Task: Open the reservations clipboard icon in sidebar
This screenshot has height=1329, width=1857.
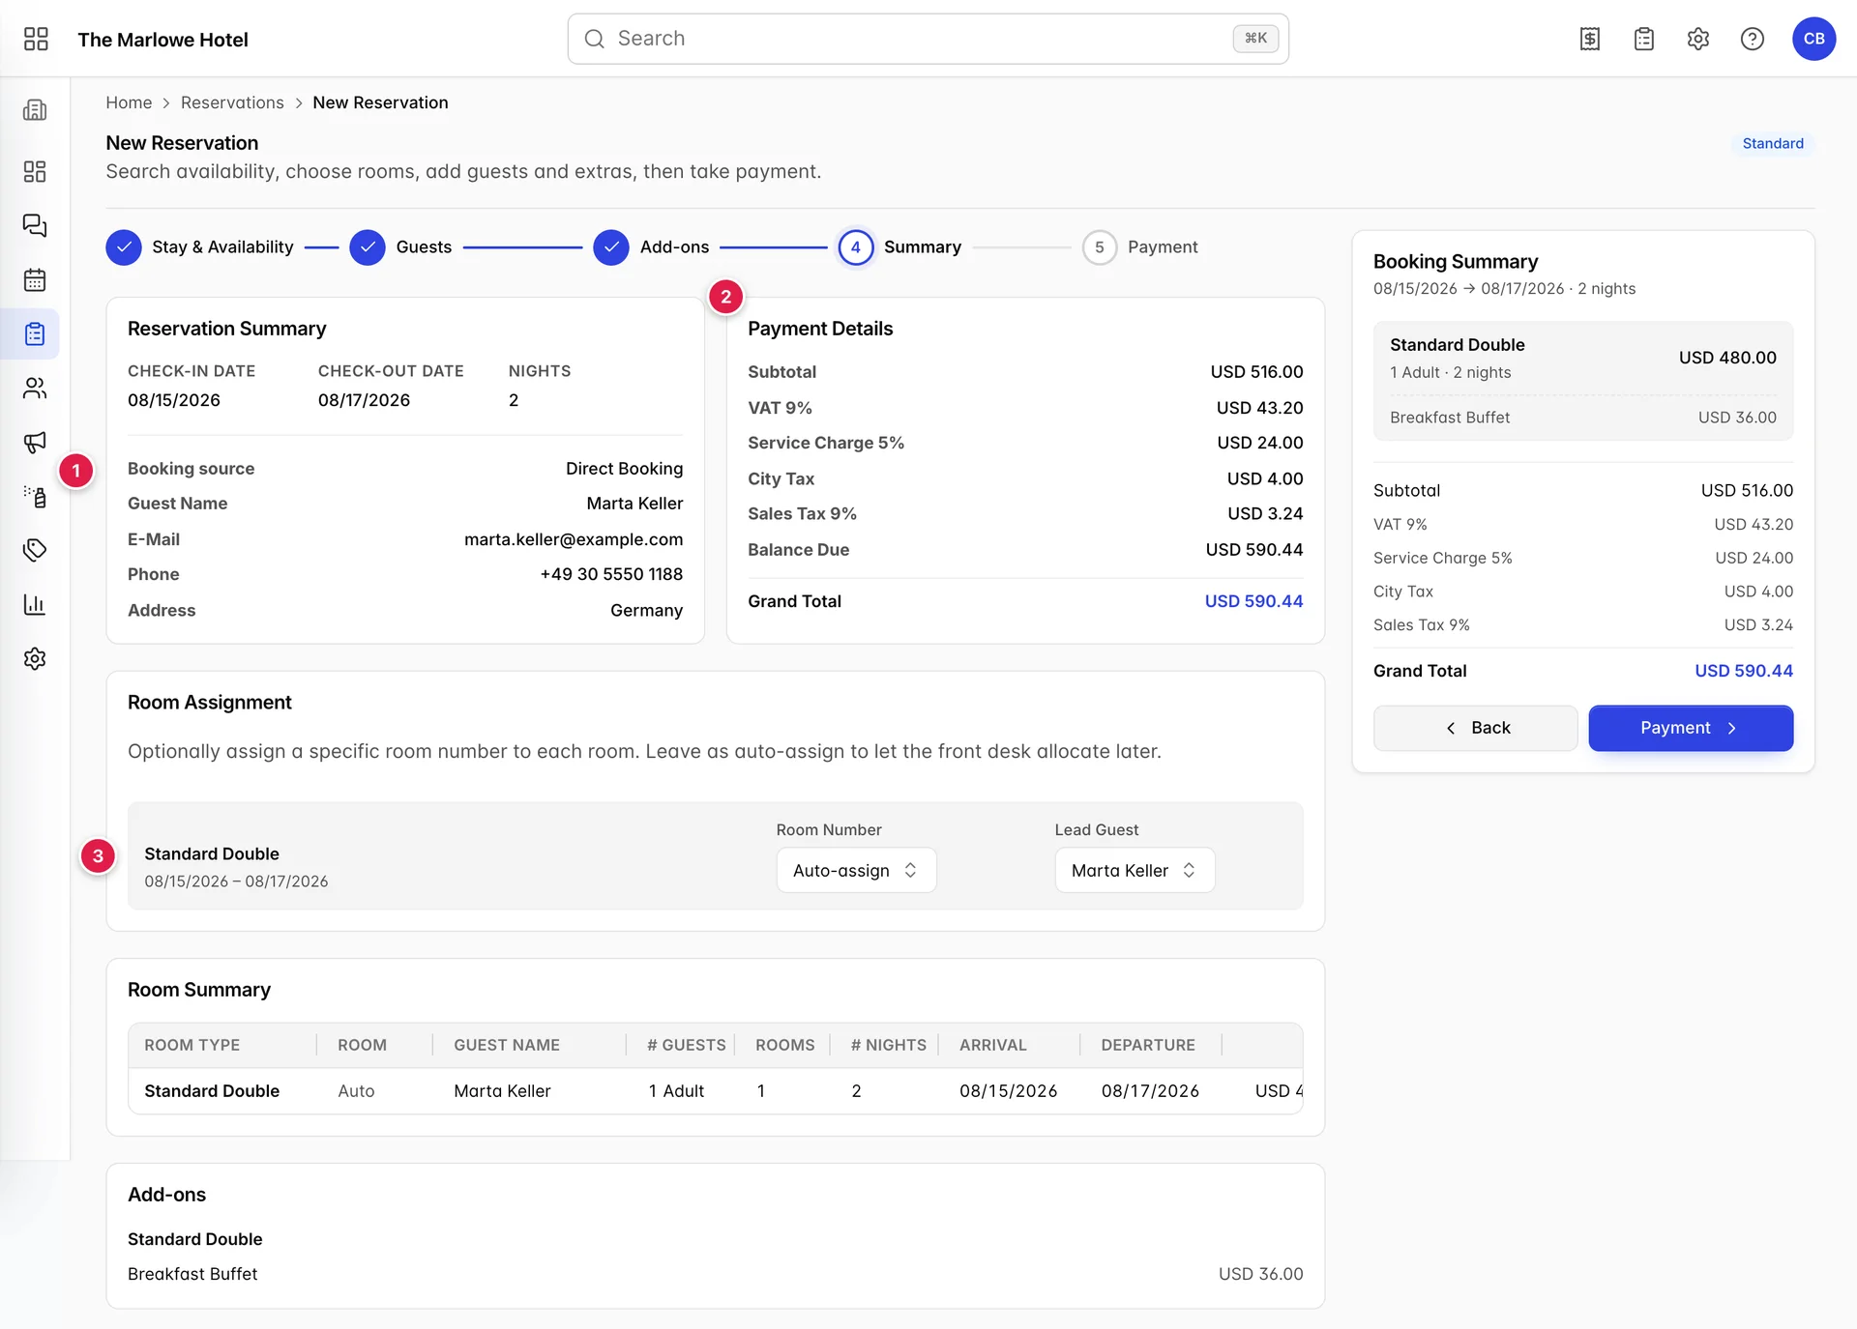Action: click(35, 334)
